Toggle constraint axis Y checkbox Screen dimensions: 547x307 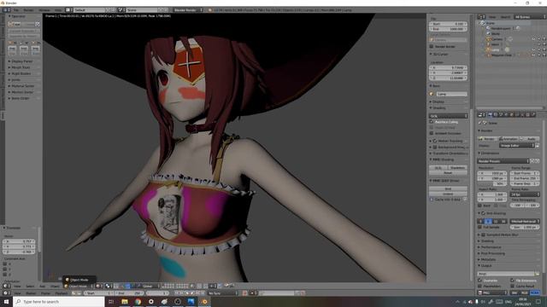click(x=5, y=269)
